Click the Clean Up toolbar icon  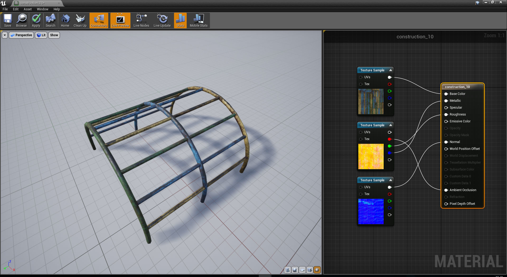pos(80,21)
